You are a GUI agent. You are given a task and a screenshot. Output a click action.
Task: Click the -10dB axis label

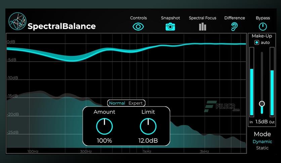[12, 78]
